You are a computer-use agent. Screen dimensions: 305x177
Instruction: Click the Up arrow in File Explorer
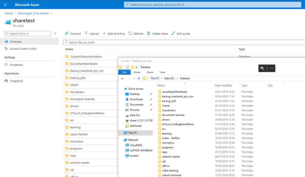139,78
